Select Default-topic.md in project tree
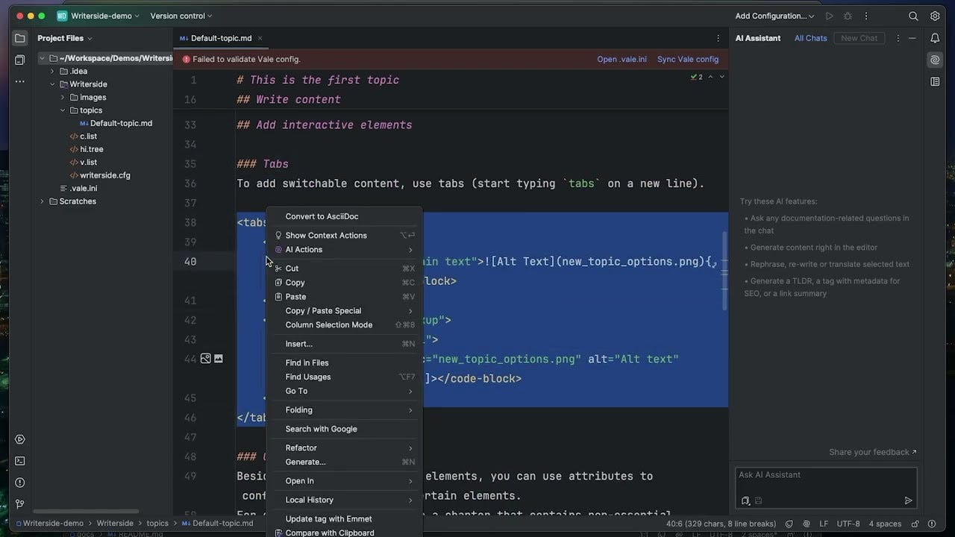Viewport: 955px width, 537px height. [121, 124]
